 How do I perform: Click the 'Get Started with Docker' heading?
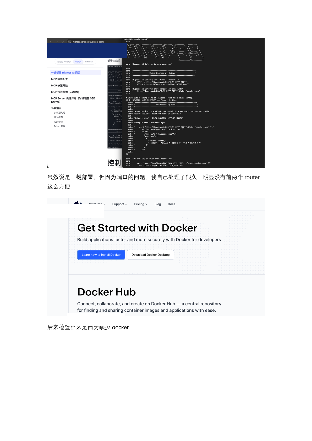pos(137,228)
